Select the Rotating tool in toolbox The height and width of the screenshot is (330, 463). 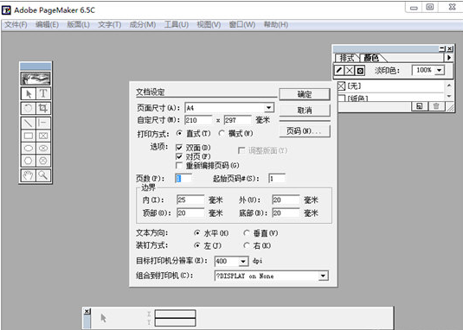29,108
